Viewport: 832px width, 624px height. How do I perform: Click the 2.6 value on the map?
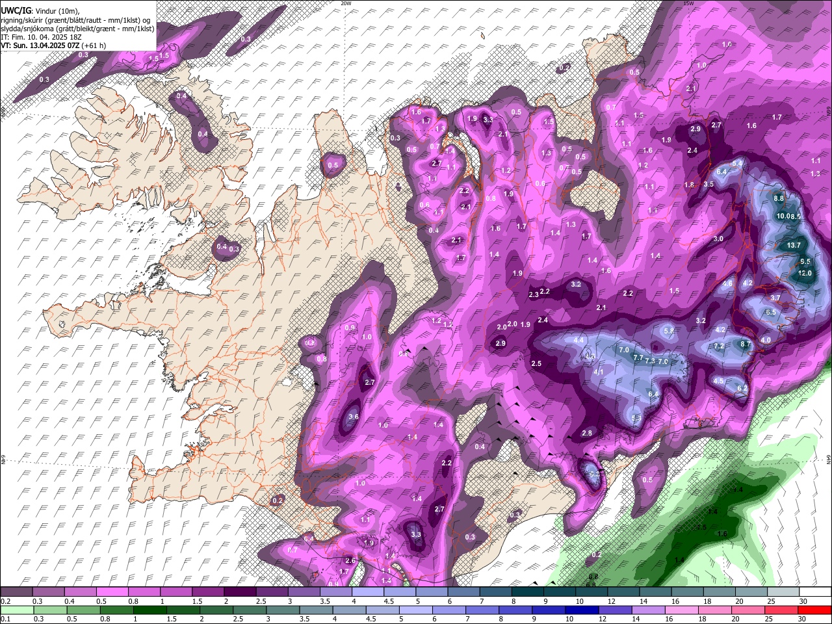click(350, 560)
